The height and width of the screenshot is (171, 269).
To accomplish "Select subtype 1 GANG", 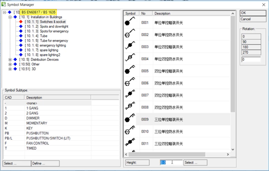I will pos(47,108).
